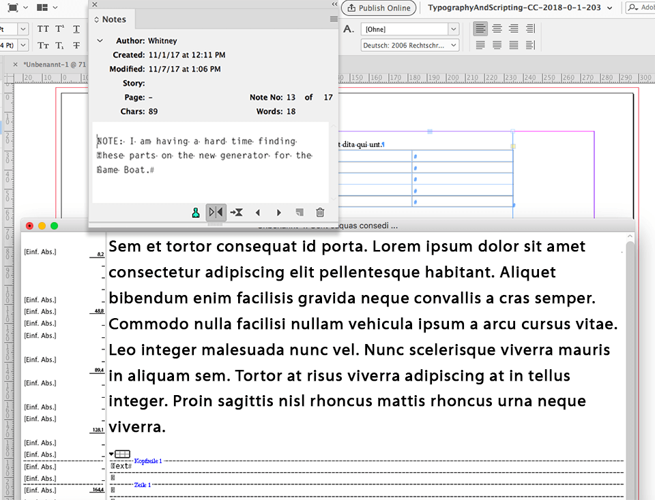This screenshot has height=500, width=655.
Task: Select the Notes panel tab
Action: [113, 19]
